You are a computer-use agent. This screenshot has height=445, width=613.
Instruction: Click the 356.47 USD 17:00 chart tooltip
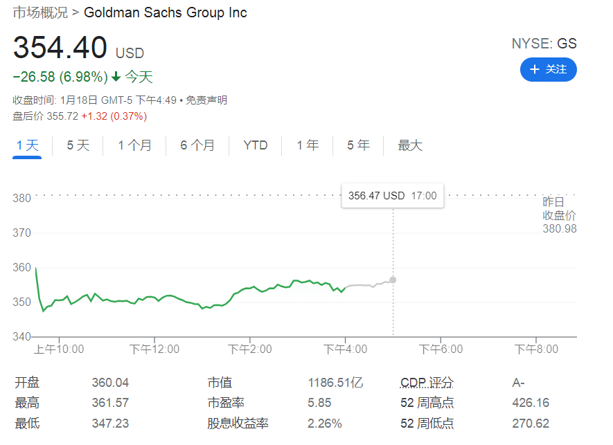393,195
